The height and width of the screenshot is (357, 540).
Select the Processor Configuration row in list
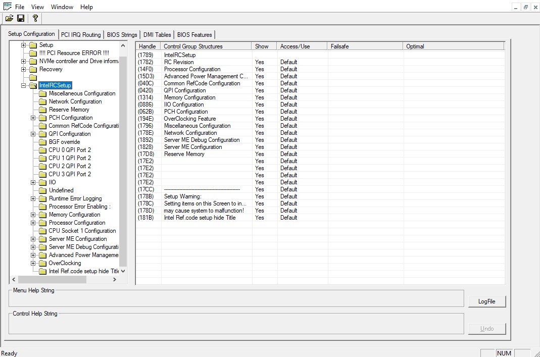click(192, 69)
